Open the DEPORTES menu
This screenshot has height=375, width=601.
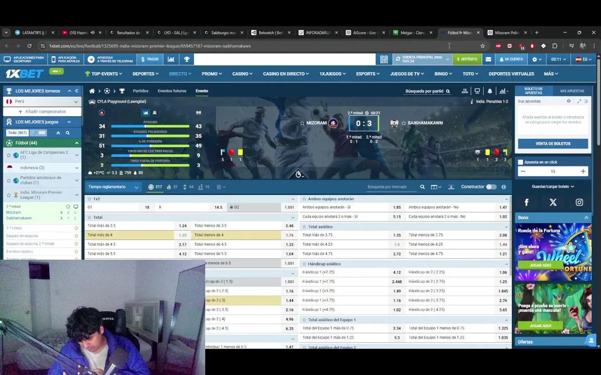pyautogui.click(x=145, y=74)
